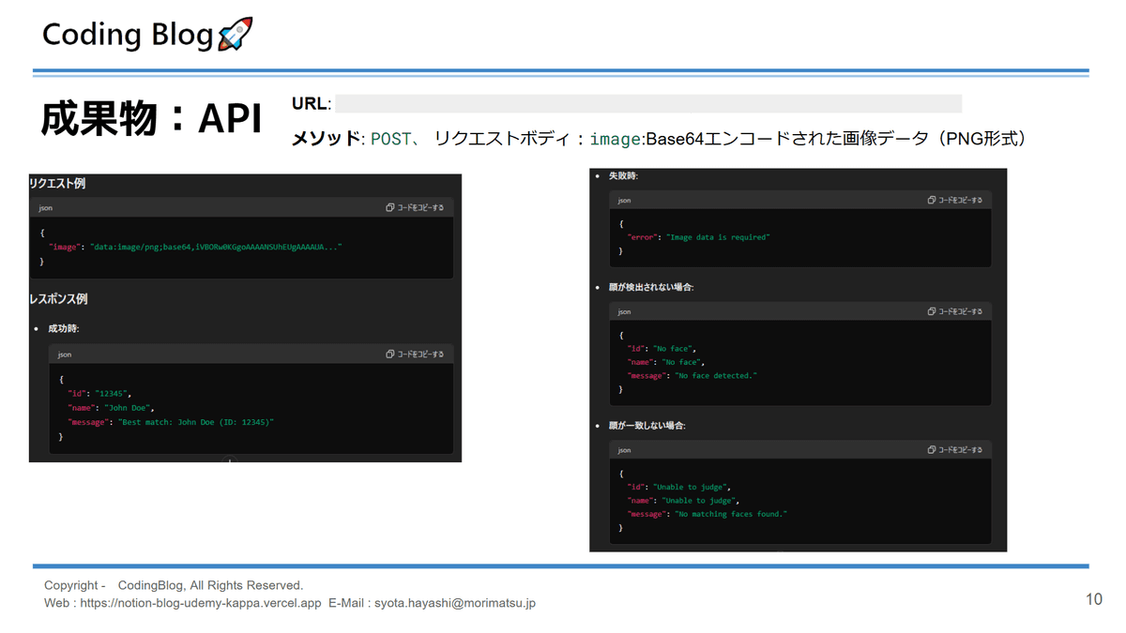
Task: Click the rocket emoji beside Coding Blog
Action: [x=235, y=35]
